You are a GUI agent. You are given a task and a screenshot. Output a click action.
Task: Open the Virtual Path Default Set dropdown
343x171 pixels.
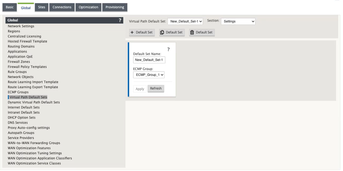[185, 21]
